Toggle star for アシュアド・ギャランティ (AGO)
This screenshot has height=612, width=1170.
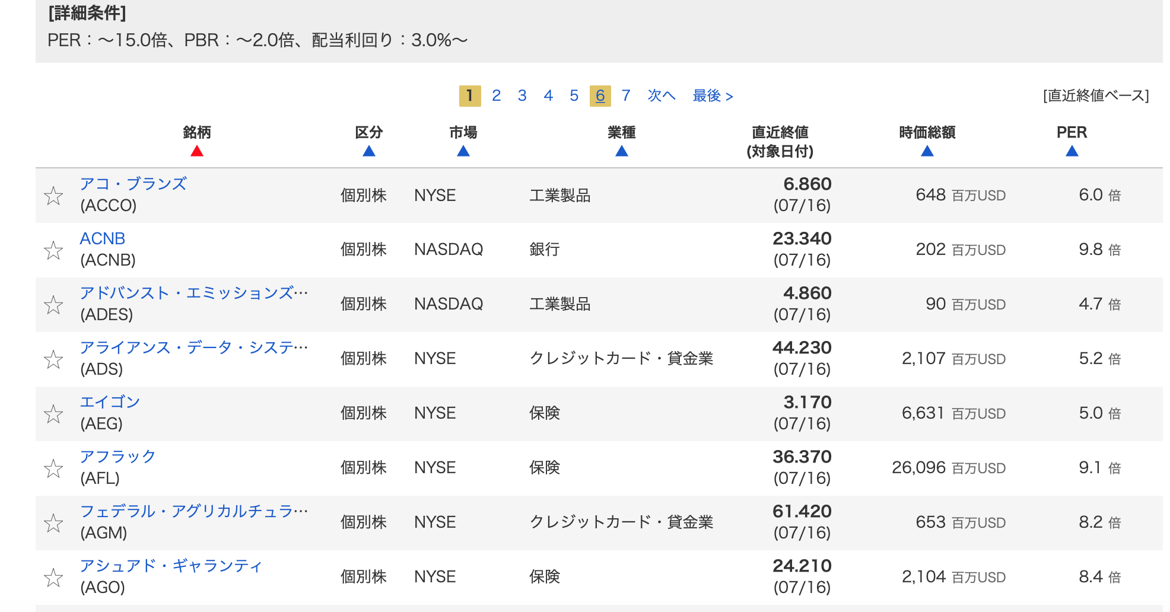[x=53, y=578]
